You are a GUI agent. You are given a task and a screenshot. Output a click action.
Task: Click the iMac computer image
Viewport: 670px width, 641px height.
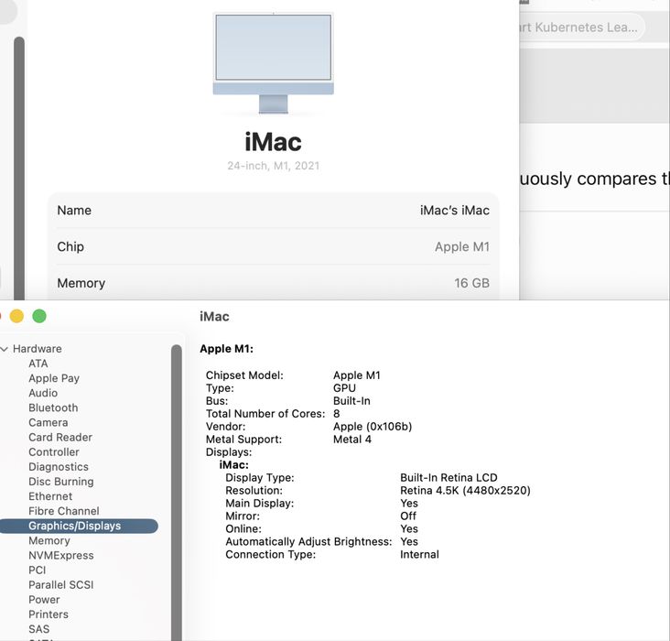click(274, 63)
